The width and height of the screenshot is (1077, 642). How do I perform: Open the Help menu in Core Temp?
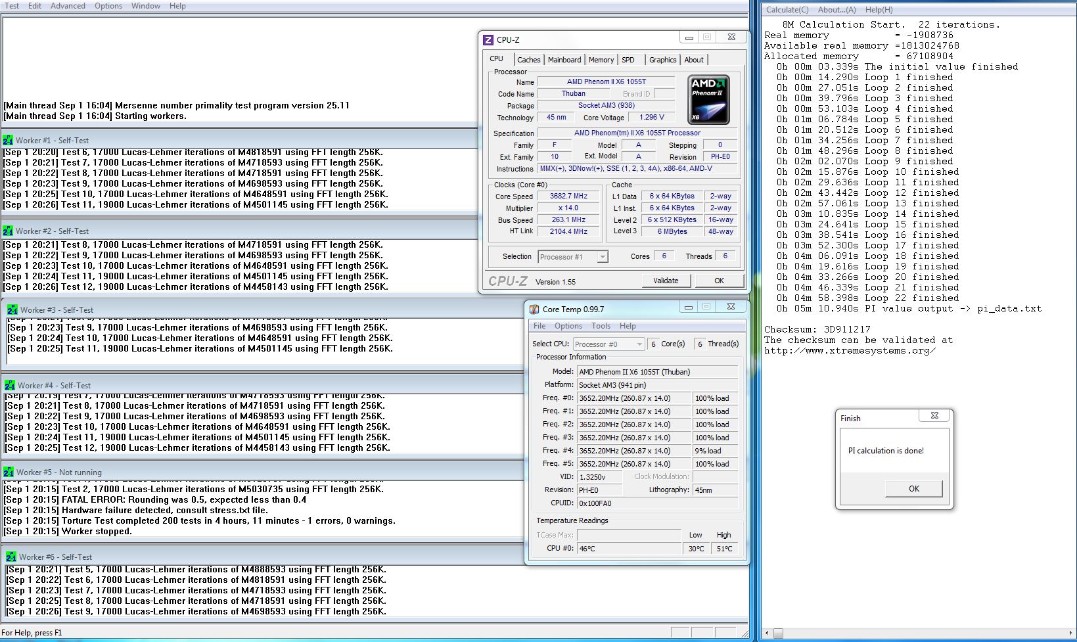coord(628,326)
